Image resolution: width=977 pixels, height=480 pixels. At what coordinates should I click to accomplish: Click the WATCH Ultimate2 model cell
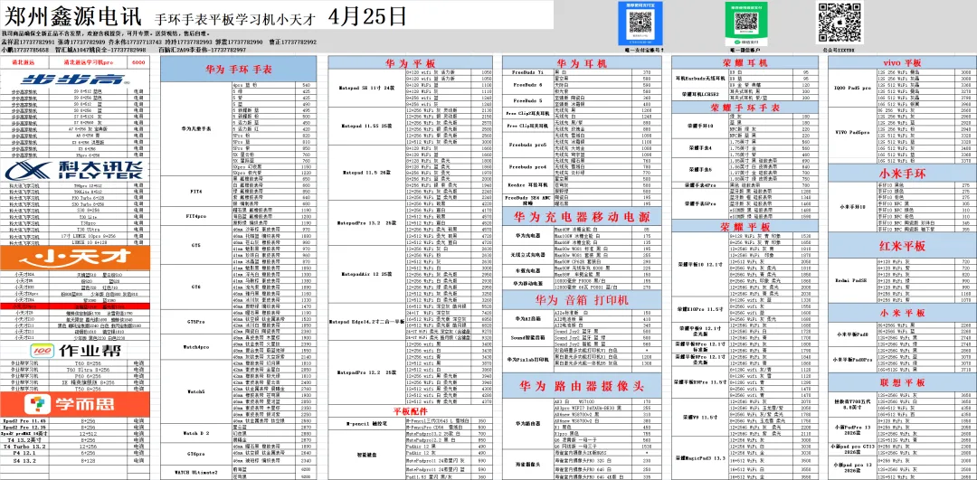pyautogui.click(x=196, y=473)
